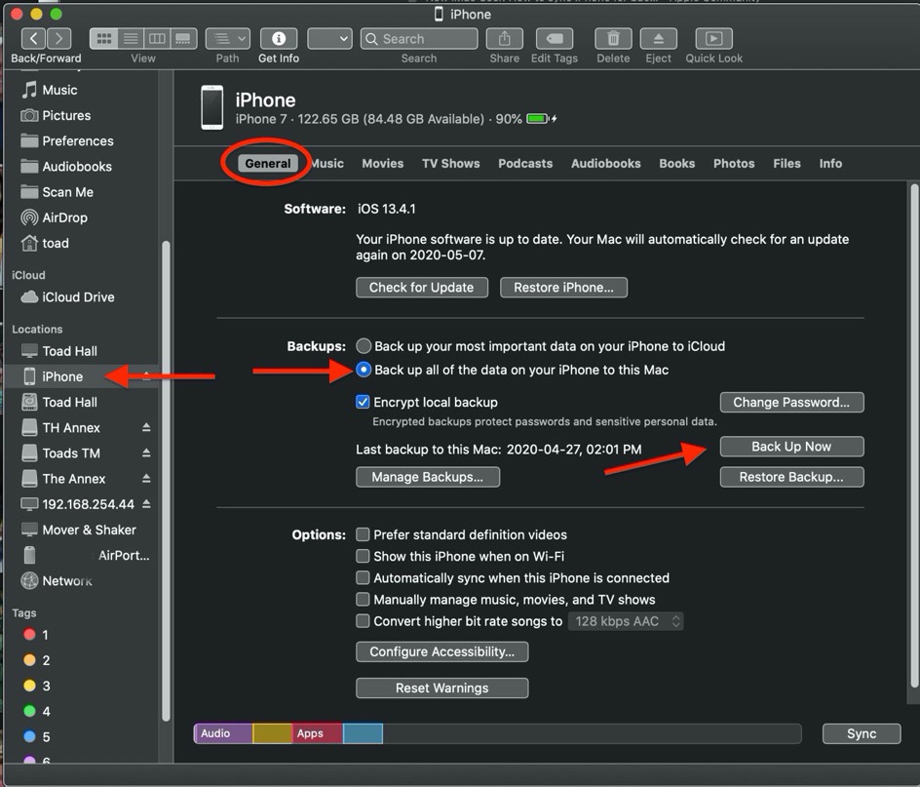
Task: Switch to the TV Shows tab
Action: click(x=450, y=163)
